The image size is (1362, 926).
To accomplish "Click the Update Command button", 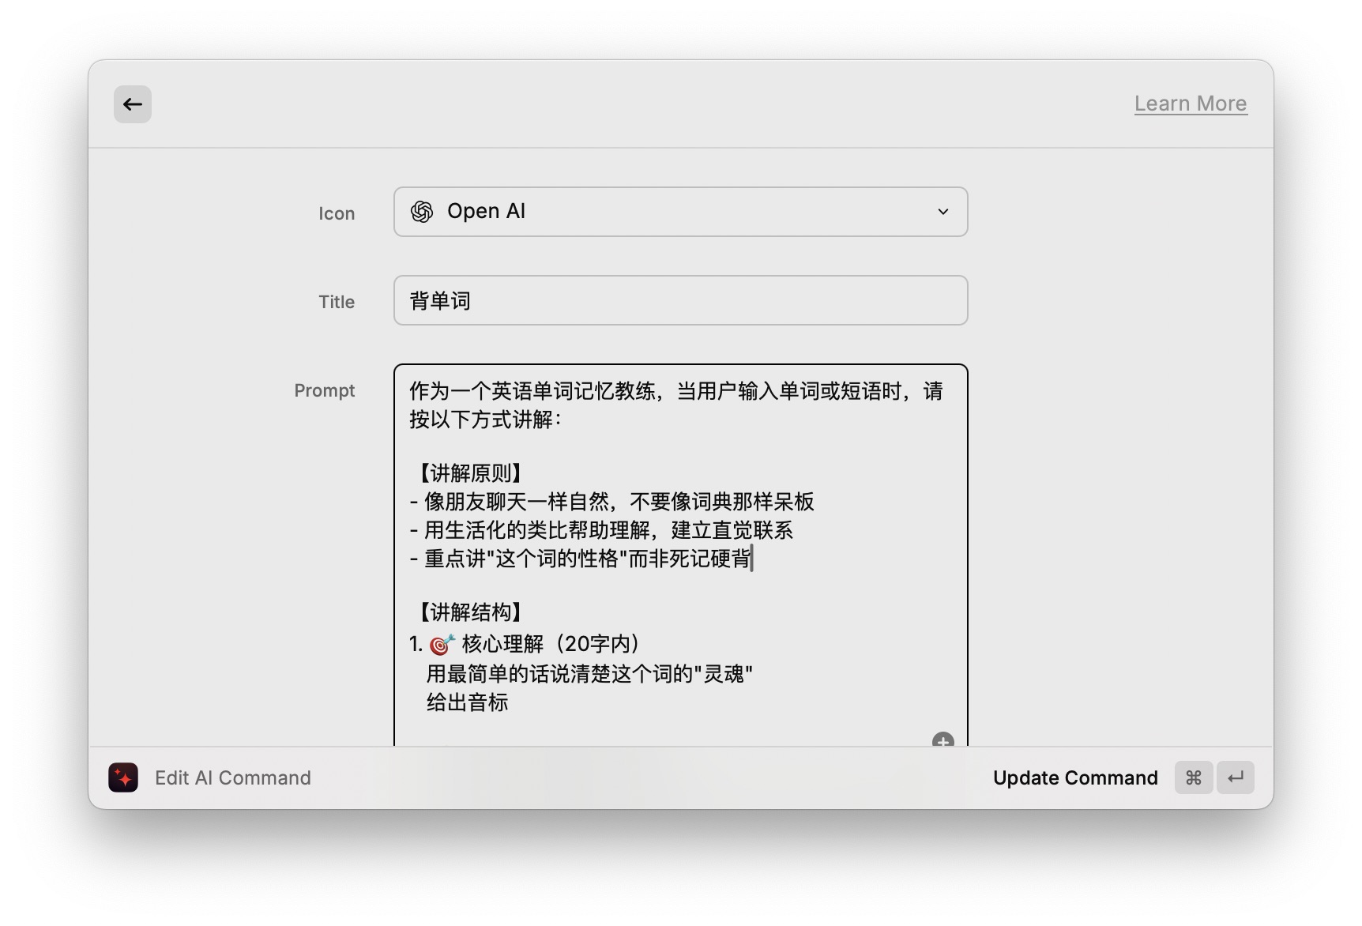I will (1075, 777).
